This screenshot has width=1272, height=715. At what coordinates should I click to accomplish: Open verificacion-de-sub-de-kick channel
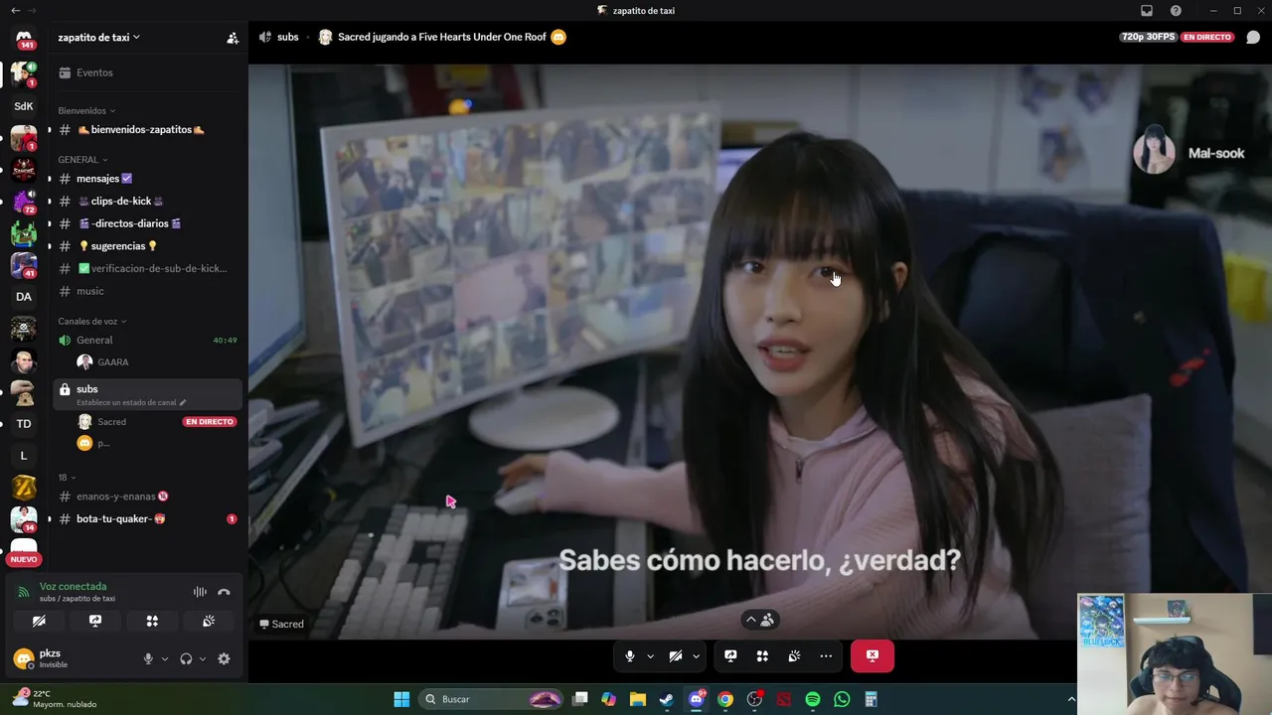(147, 268)
